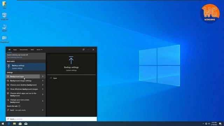Expand Show Windows background images chevron
The height and width of the screenshot is (126, 224).
43,89
